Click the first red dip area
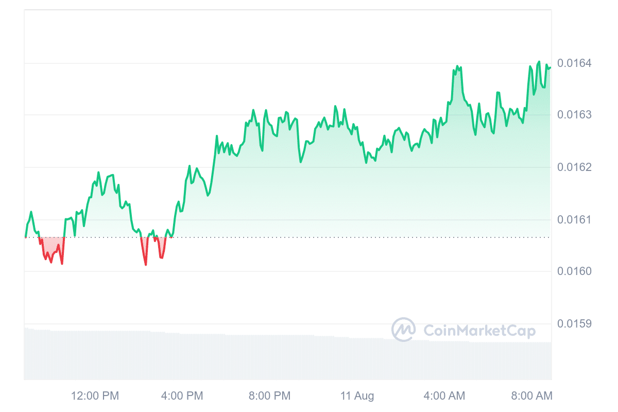 pyautogui.click(x=51, y=247)
